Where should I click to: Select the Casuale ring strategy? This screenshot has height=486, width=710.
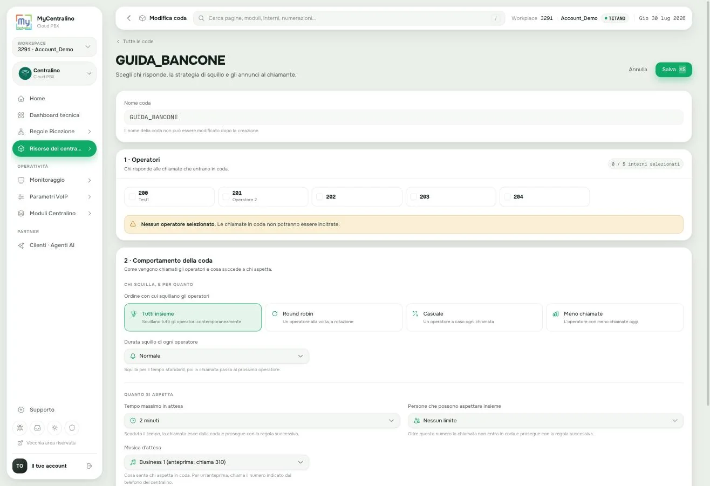click(x=474, y=317)
